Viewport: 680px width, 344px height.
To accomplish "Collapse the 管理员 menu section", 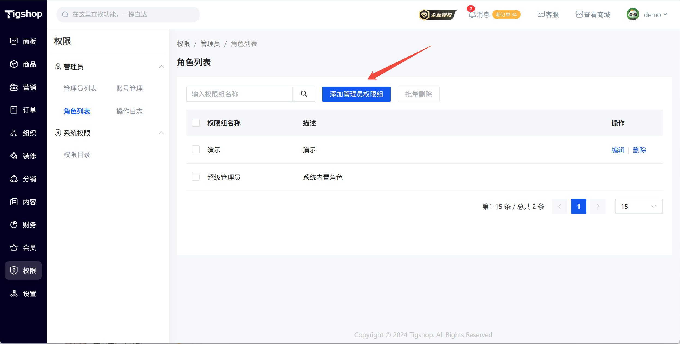I will tap(161, 67).
